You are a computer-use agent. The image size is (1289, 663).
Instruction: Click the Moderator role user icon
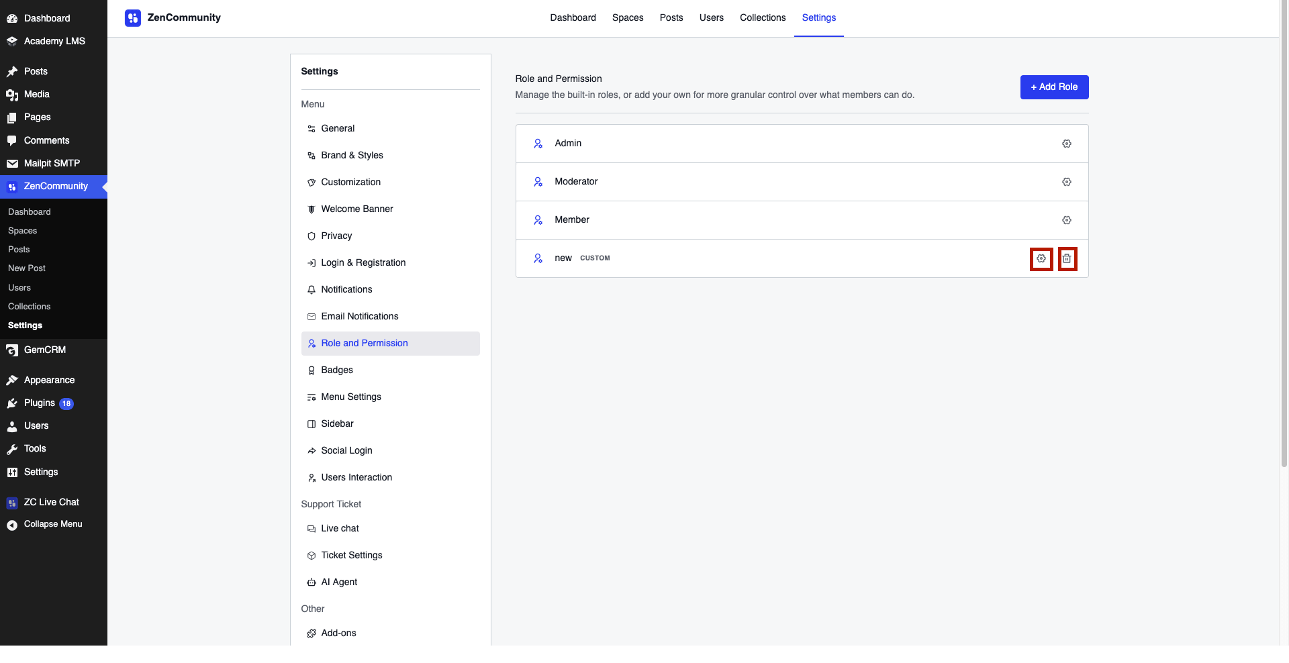538,182
